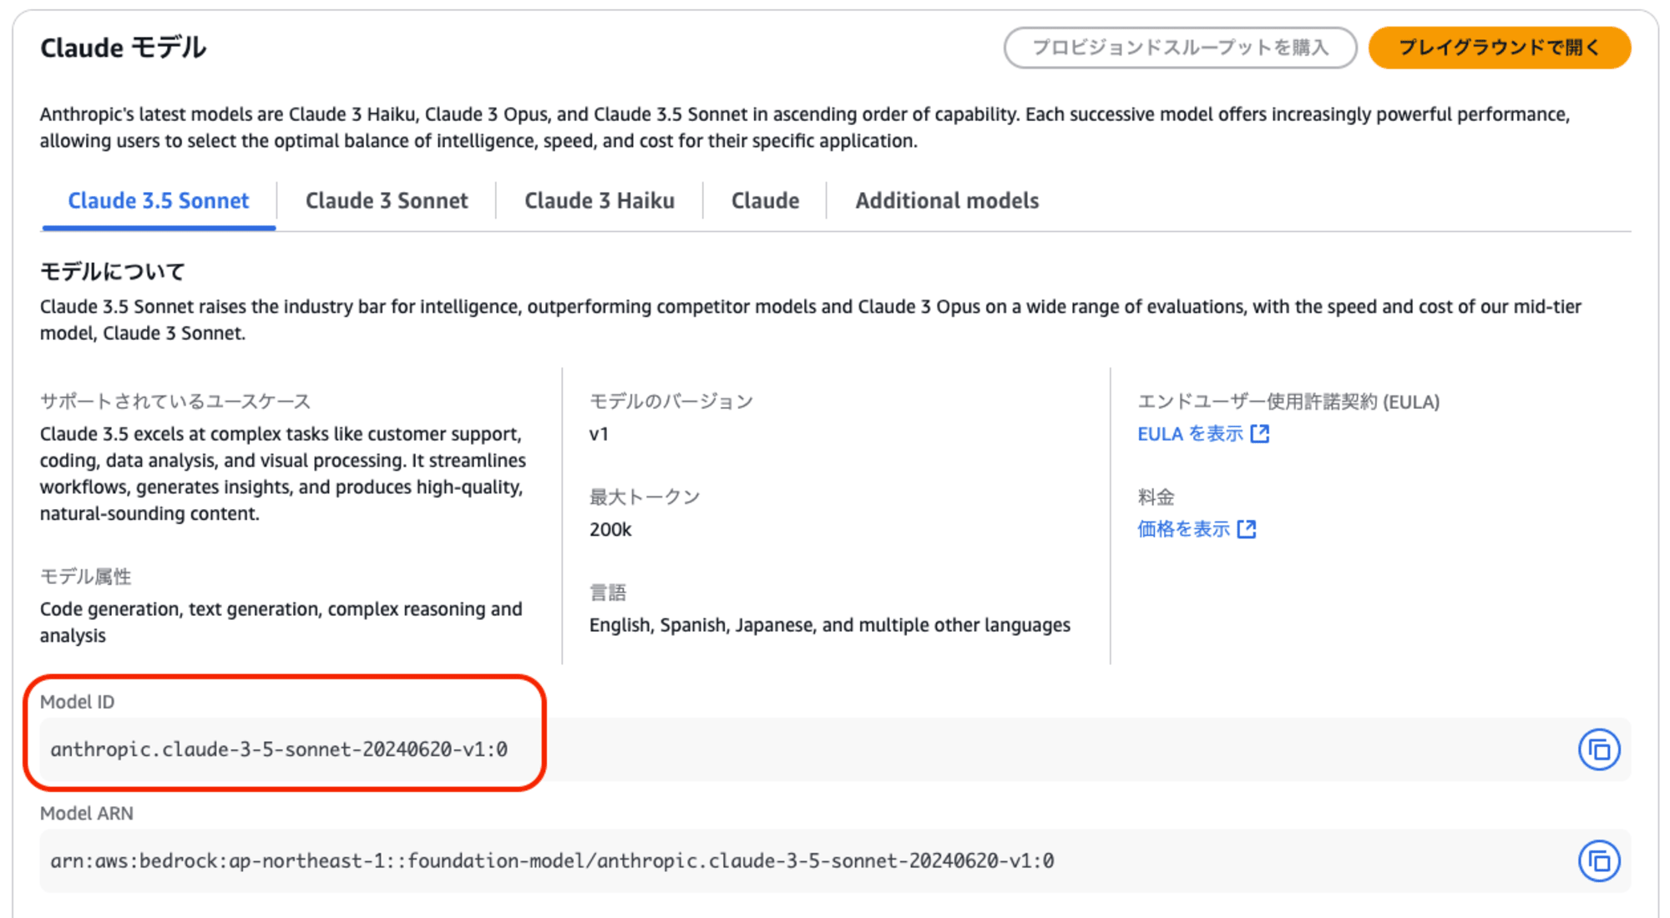1670x918 pixels.
Task: Click the エンドユーザー使用許諾契約 (EULA) label
Action: click(1288, 401)
